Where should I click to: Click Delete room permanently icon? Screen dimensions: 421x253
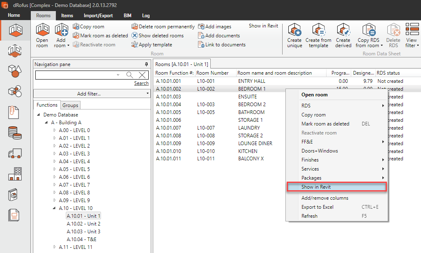tap(135, 27)
